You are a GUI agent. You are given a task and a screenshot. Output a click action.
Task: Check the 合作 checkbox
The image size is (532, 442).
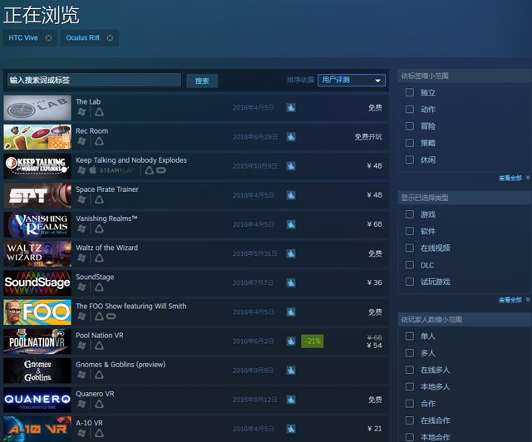pyautogui.click(x=410, y=404)
